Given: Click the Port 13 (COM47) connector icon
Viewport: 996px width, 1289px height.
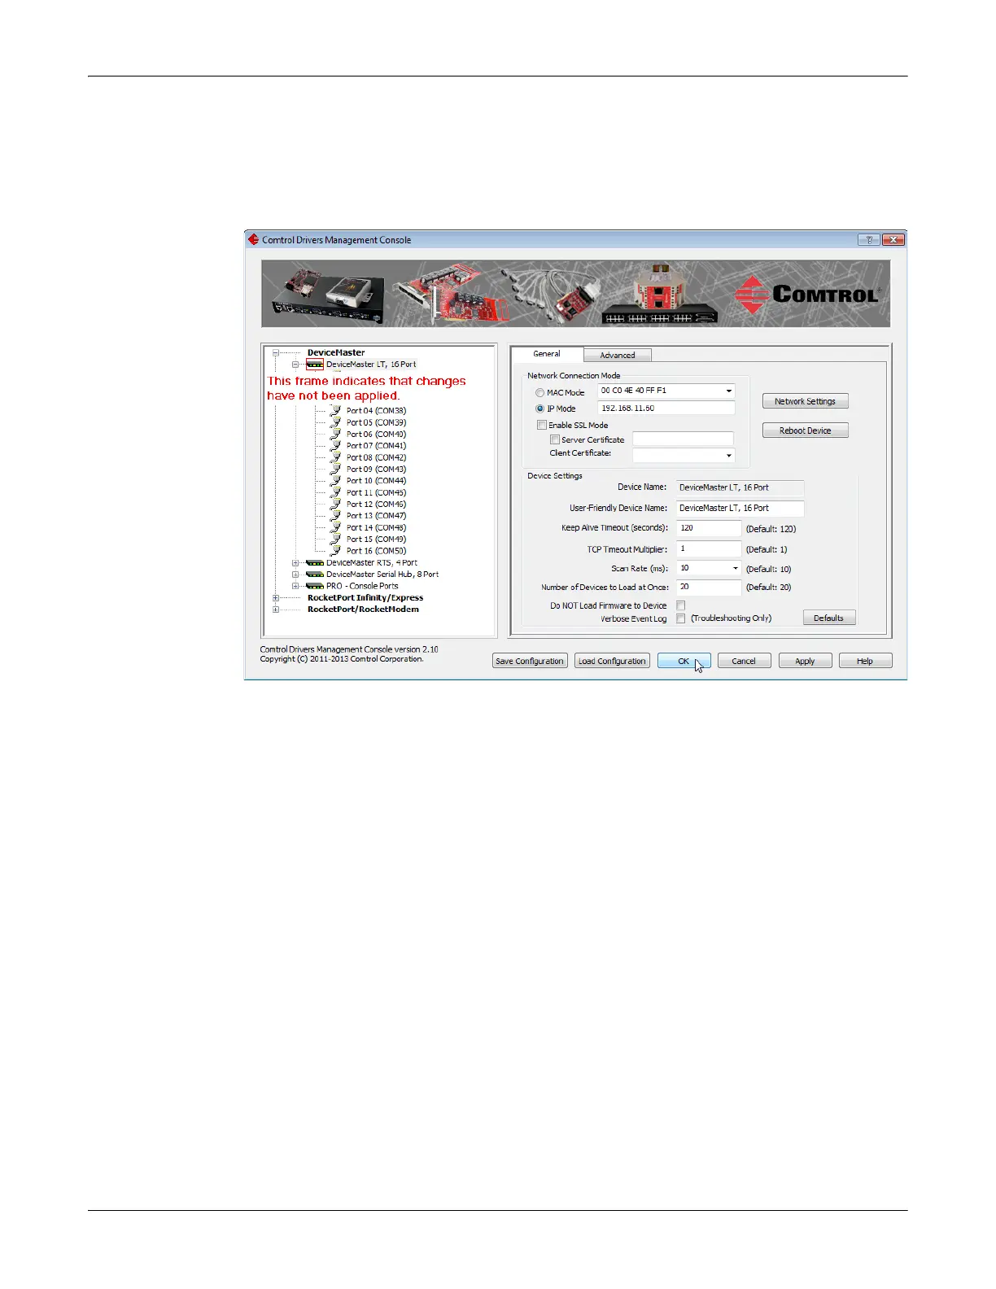Looking at the screenshot, I should click(335, 516).
